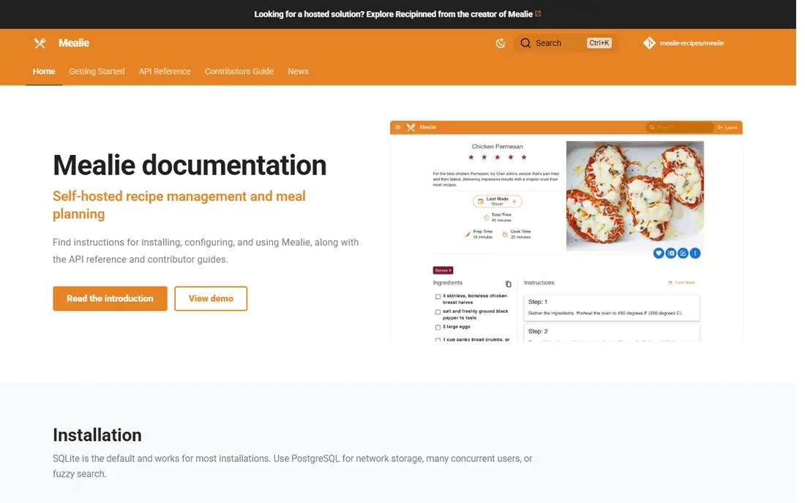Click the blue heart favorite icon
805x503 pixels.
[x=659, y=253]
